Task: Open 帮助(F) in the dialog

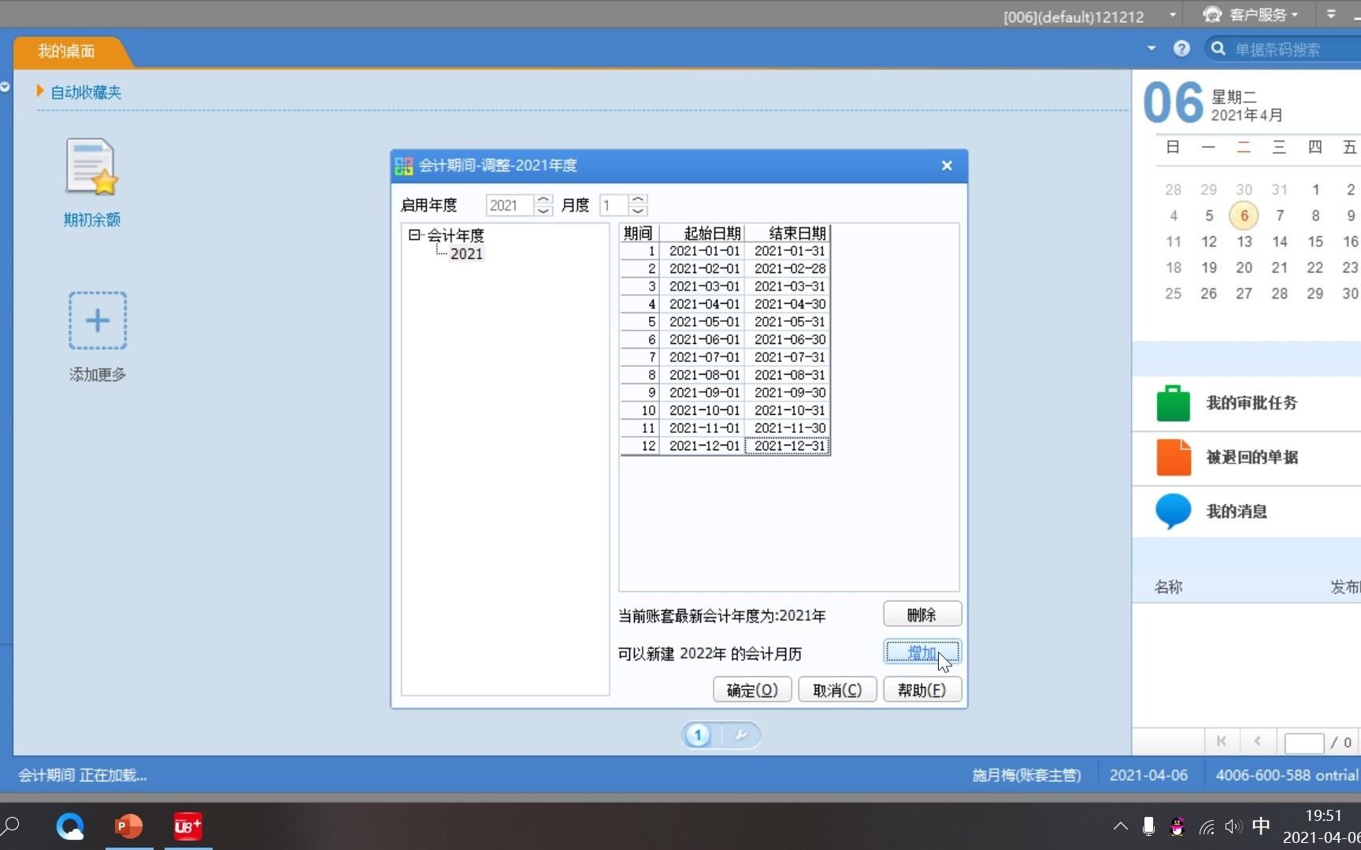Action: 922,690
